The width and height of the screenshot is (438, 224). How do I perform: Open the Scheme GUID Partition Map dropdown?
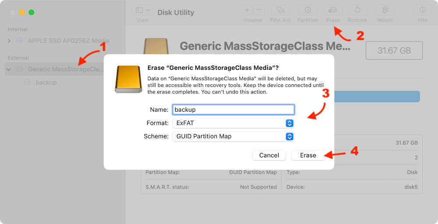tap(233, 136)
